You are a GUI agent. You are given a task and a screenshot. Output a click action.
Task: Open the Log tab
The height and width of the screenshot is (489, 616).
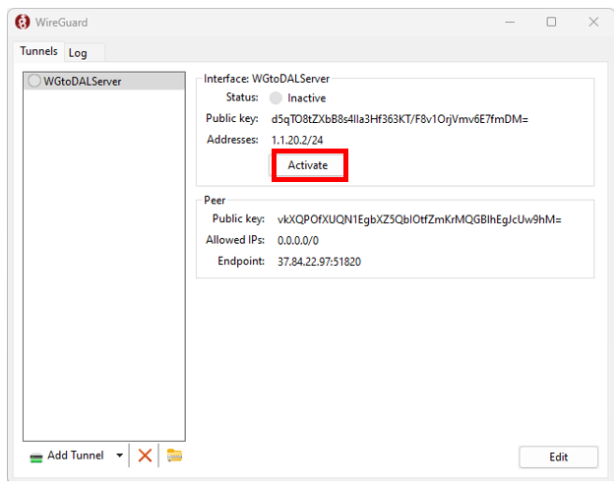point(78,53)
